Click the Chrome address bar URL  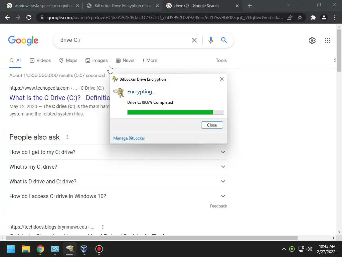tap(165, 17)
